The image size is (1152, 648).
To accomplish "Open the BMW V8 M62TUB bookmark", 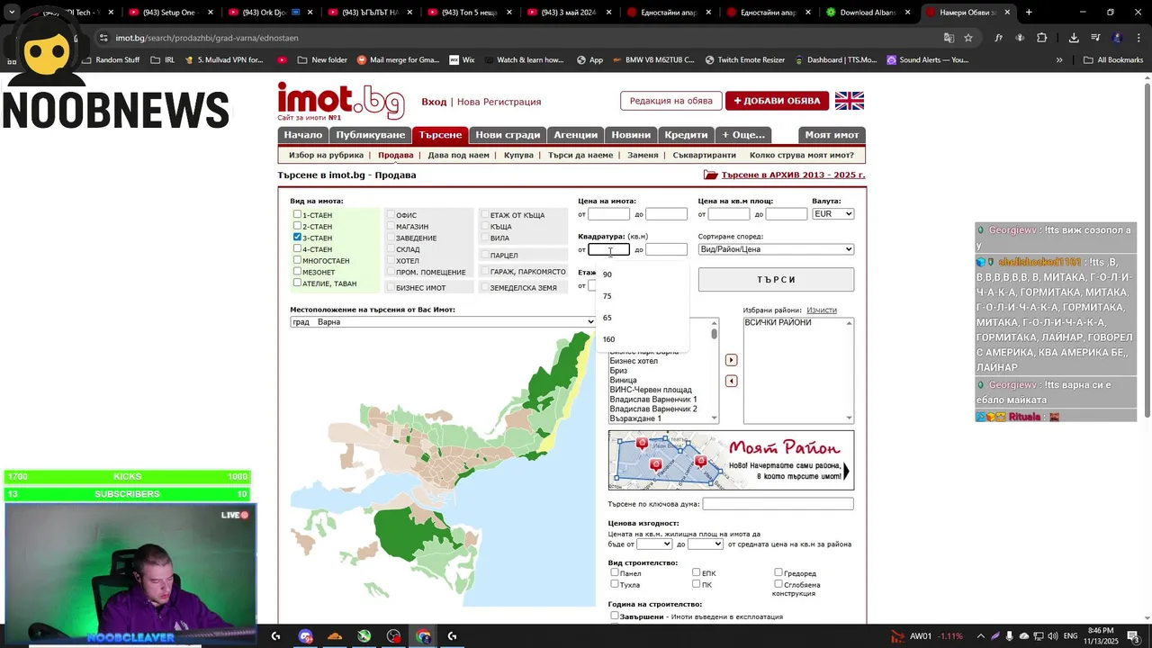I will tap(653, 59).
